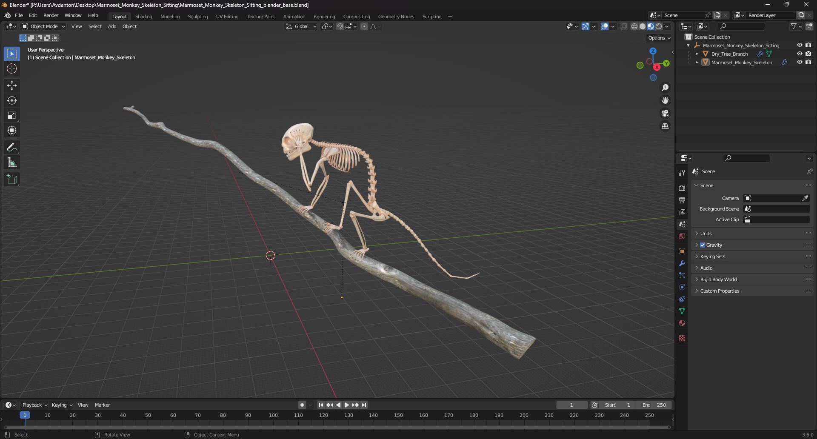The image size is (817, 439).
Task: Open the Playback dropdown
Action: point(34,405)
